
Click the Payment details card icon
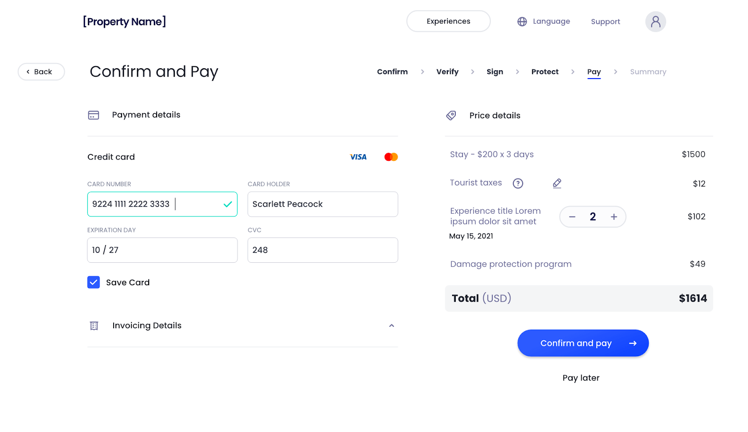click(x=93, y=115)
